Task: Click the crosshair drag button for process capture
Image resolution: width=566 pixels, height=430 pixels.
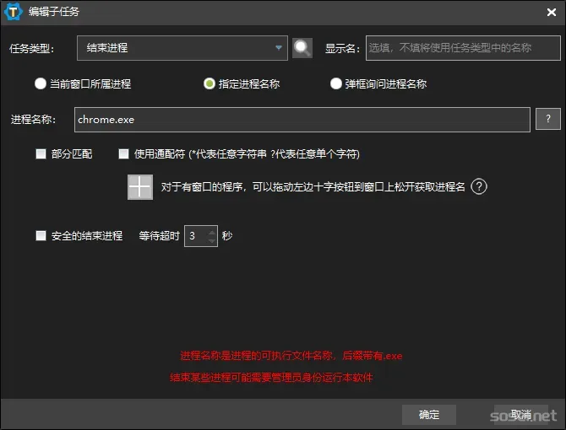Action: click(x=140, y=187)
